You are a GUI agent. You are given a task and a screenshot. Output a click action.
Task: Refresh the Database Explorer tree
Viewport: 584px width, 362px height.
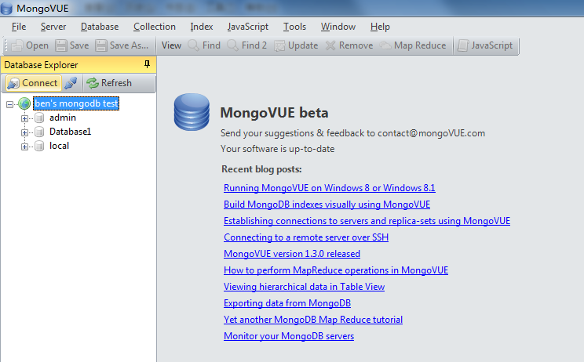(109, 83)
